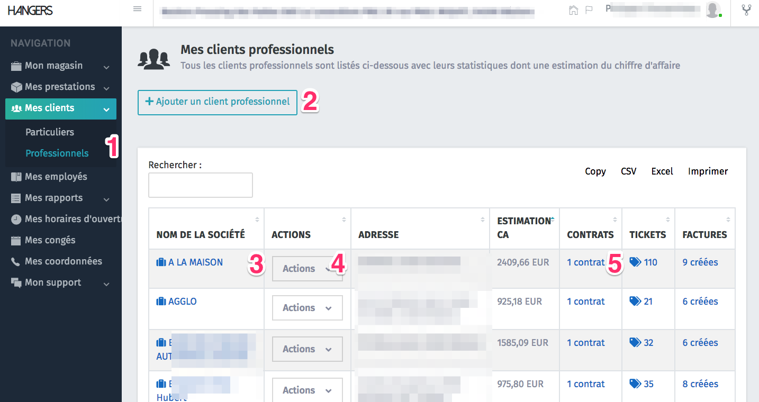Click the HANGERS logo
Screen dimensions: 759x402
[x=30, y=10]
